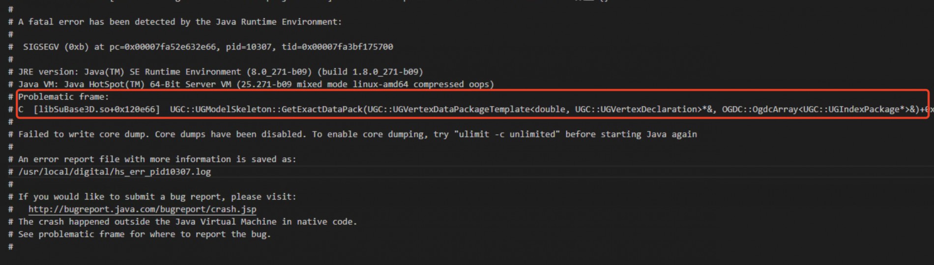Click the 'Java VM: Java HotSpot' line
The width and height of the screenshot is (934, 265).
[x=256, y=84]
